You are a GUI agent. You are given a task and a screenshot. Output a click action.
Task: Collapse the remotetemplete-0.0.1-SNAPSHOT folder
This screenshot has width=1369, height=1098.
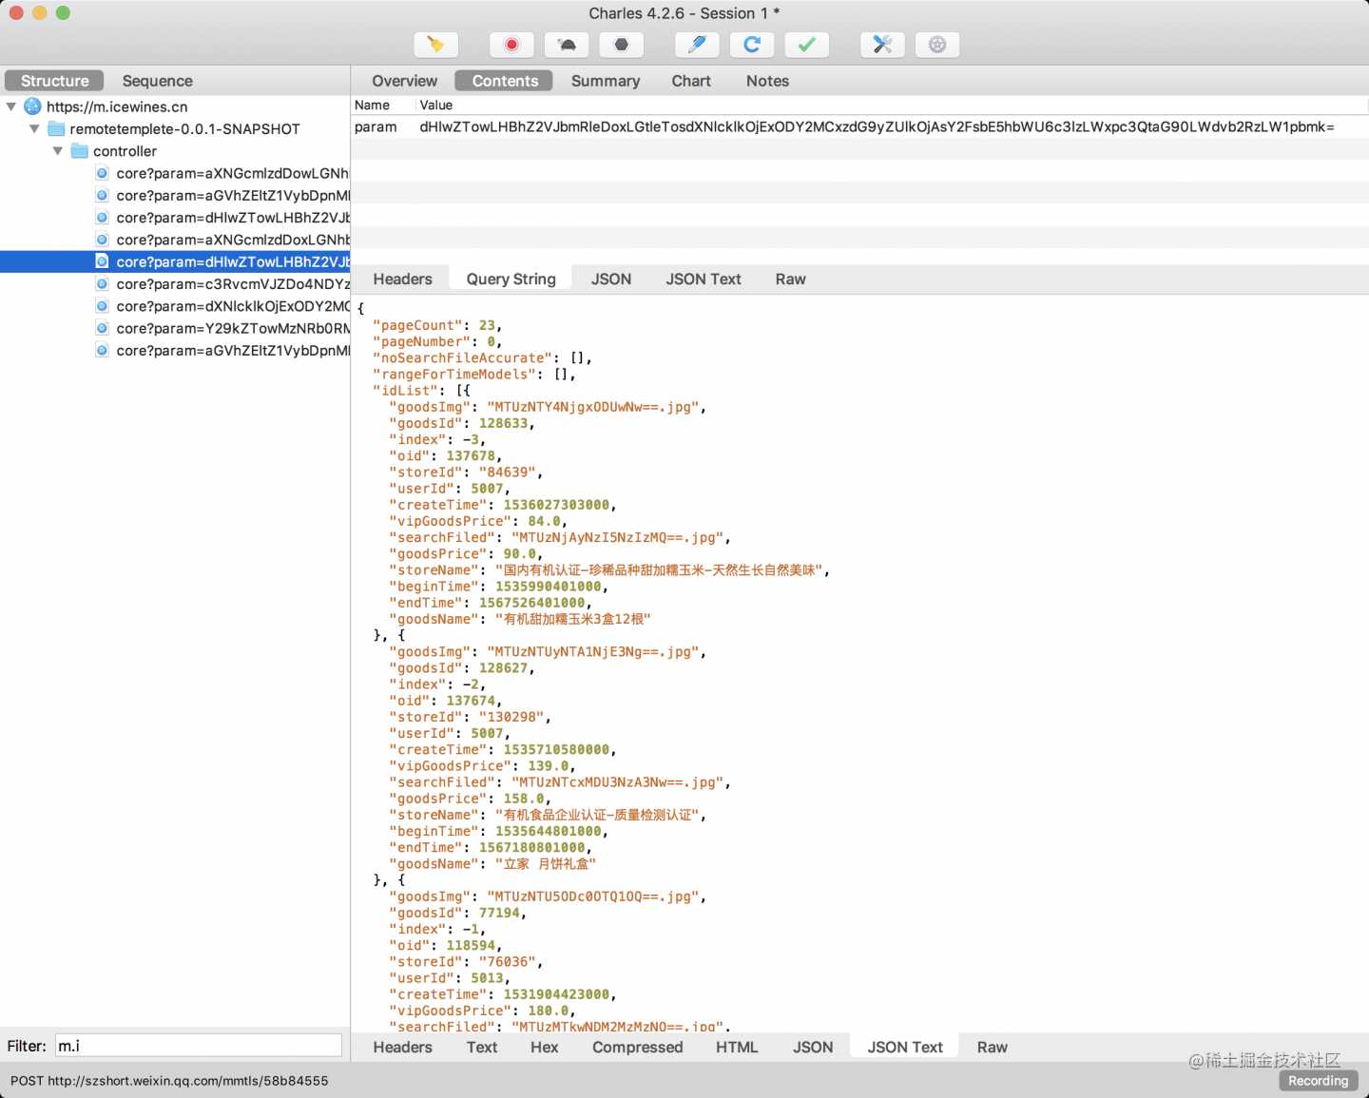point(34,128)
